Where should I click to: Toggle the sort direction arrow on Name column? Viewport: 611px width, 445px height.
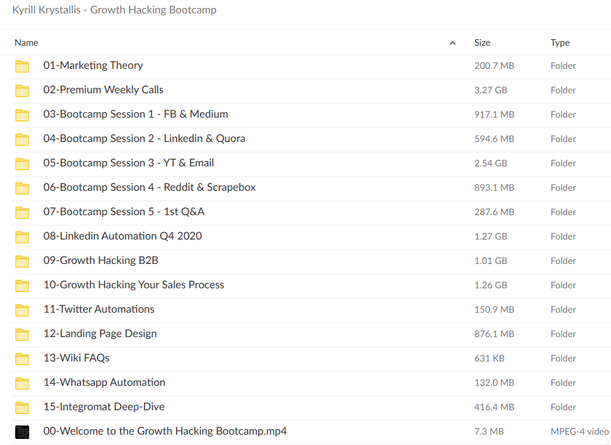click(453, 43)
